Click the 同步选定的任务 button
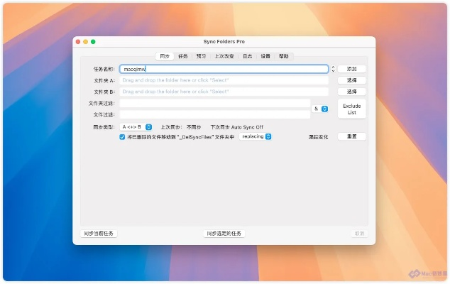Image resolution: width=450 pixels, height=284 pixels. [x=224, y=233]
